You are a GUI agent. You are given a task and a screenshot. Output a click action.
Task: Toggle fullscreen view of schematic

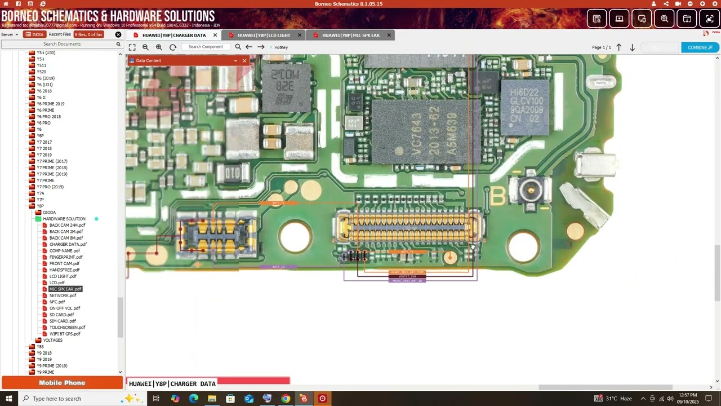click(132, 47)
